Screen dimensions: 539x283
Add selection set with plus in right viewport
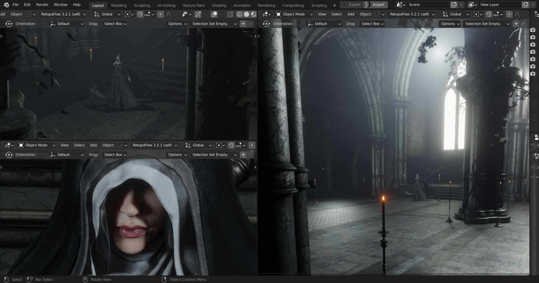point(516,24)
